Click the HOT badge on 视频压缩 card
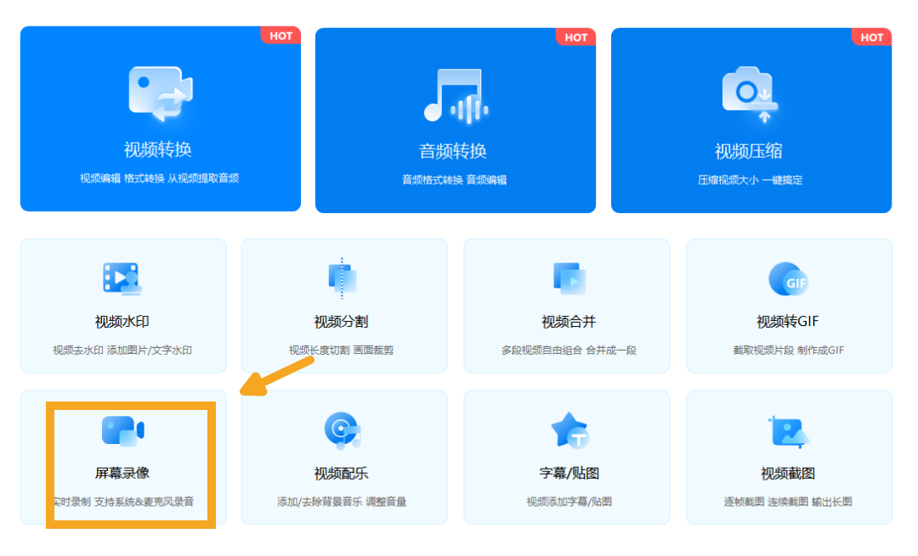918x556 pixels. [x=872, y=37]
